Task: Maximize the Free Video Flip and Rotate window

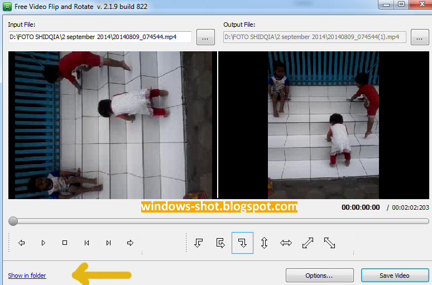Action: tap(401, 4)
